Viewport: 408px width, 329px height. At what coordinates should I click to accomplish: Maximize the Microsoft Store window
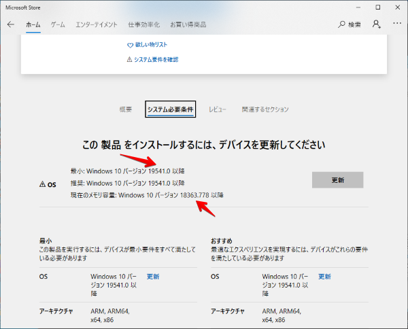click(x=378, y=7)
